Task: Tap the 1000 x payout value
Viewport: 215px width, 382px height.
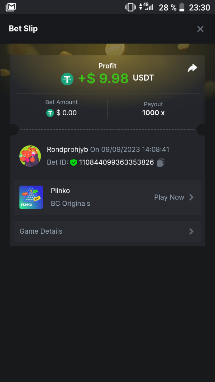Action: [x=153, y=113]
